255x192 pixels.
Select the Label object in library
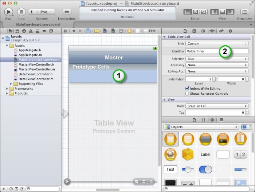click(205, 154)
